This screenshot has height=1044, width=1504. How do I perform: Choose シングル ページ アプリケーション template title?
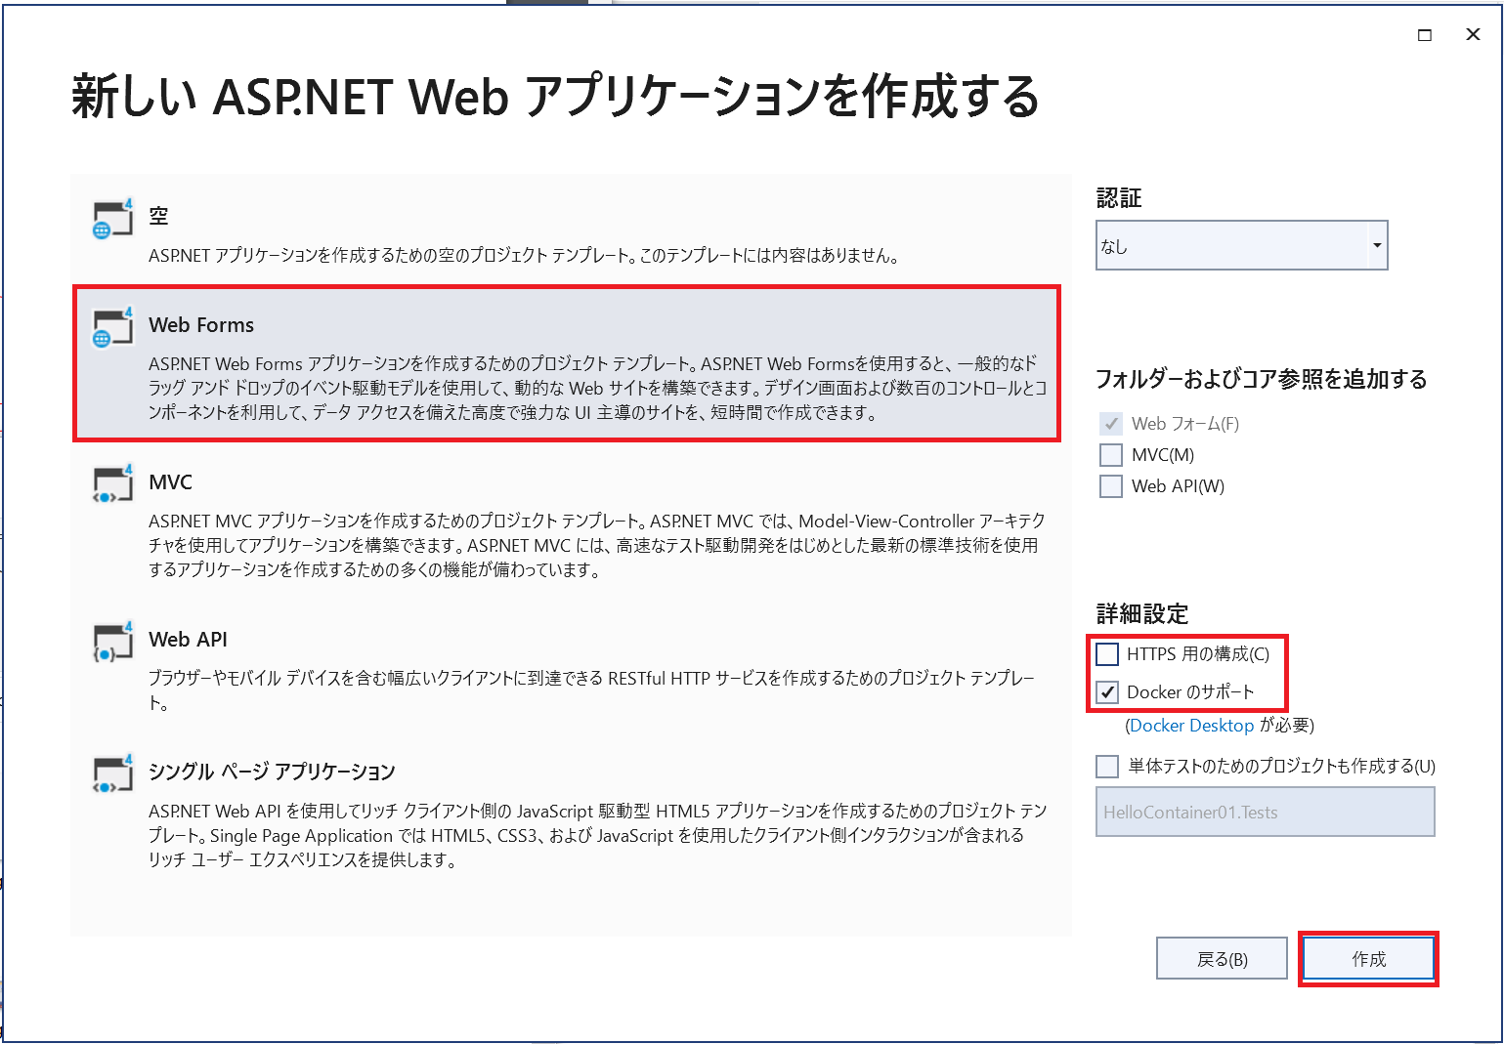(x=272, y=772)
